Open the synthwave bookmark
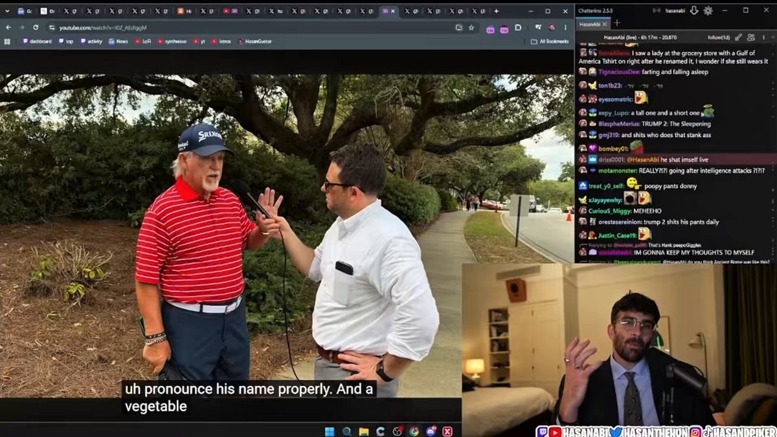777x437 pixels. [x=172, y=41]
